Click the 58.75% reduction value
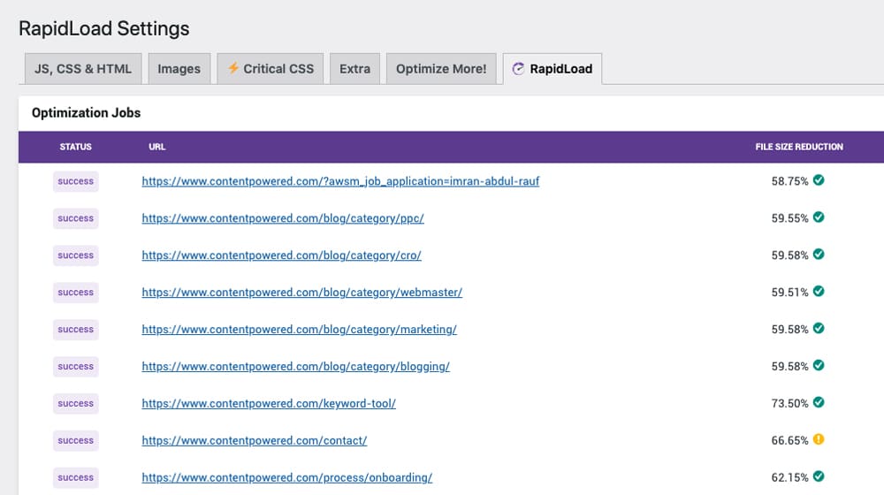The width and height of the screenshot is (884, 495). (x=789, y=181)
